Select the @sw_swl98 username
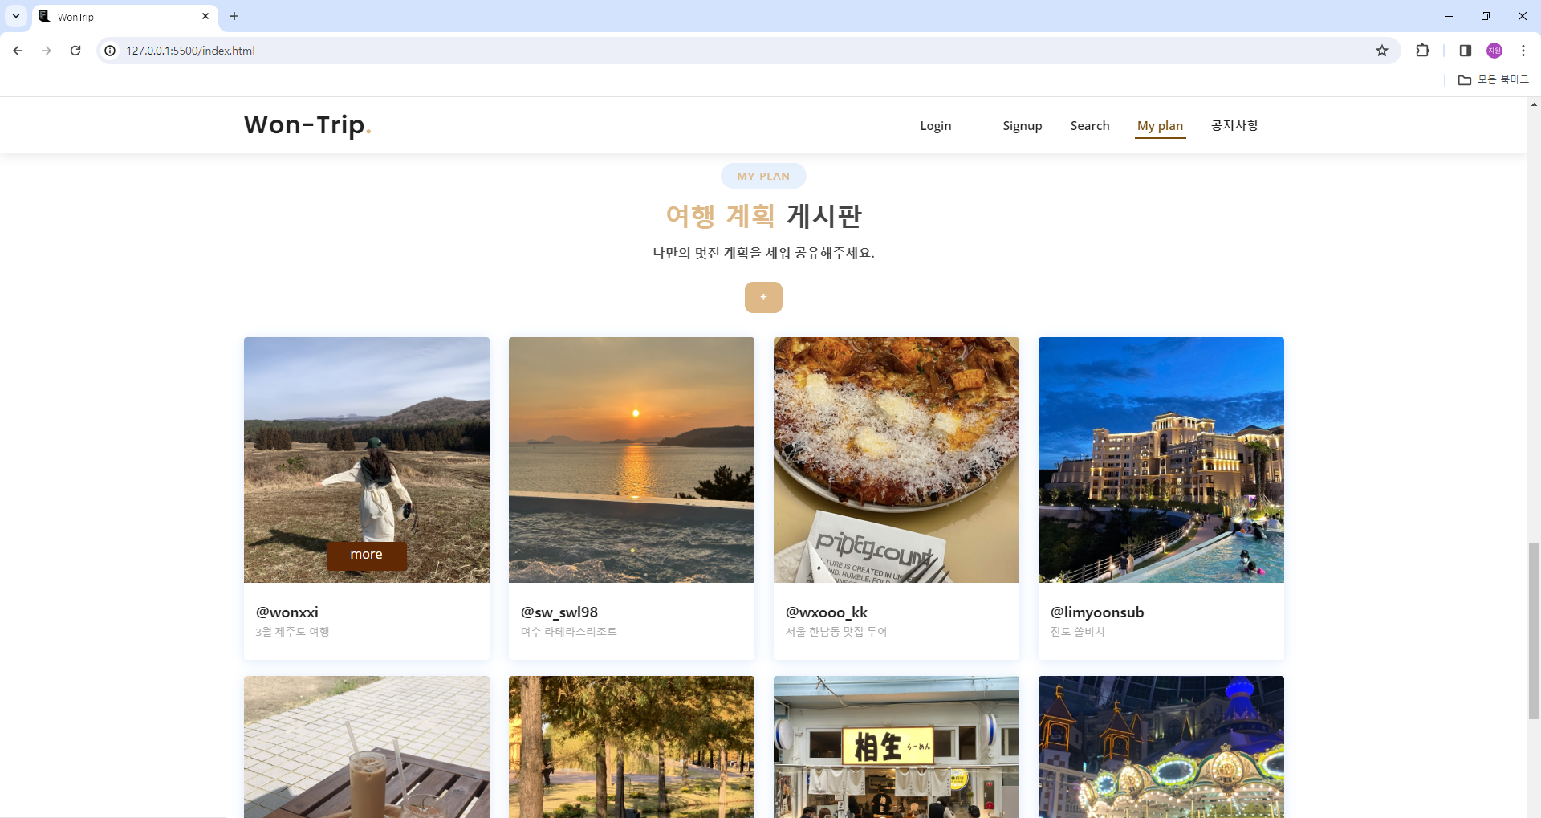 tap(559, 612)
